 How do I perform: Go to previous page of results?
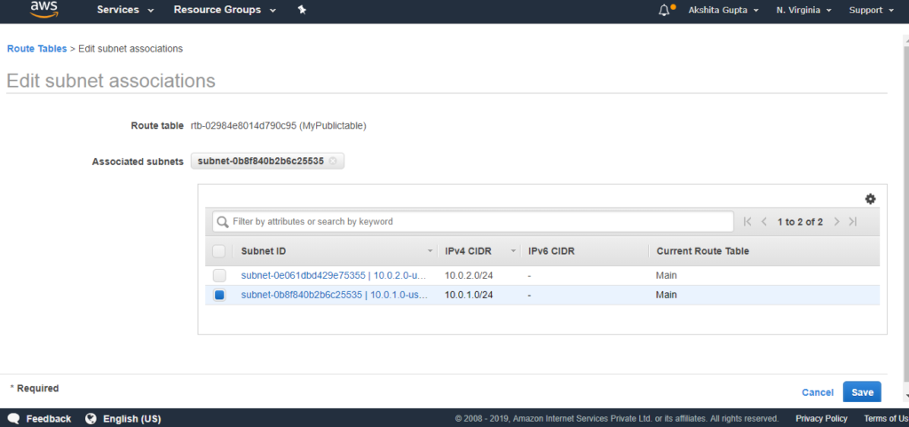(764, 221)
